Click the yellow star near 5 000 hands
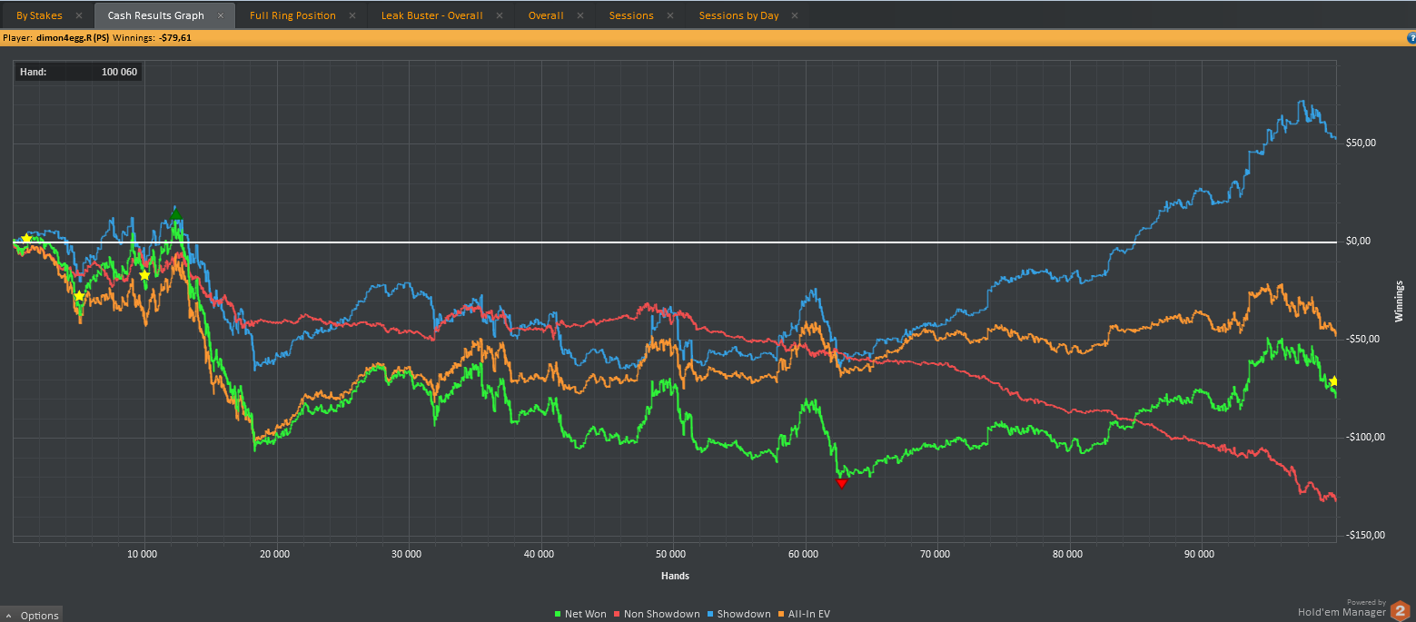Viewport: 1416px width, 622px height. [80, 296]
